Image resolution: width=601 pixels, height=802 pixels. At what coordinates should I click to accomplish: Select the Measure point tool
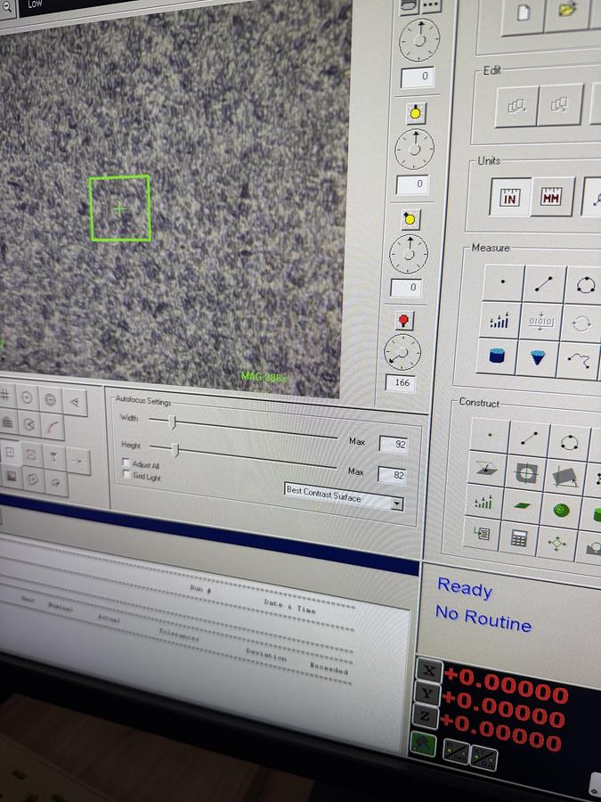[503, 282]
